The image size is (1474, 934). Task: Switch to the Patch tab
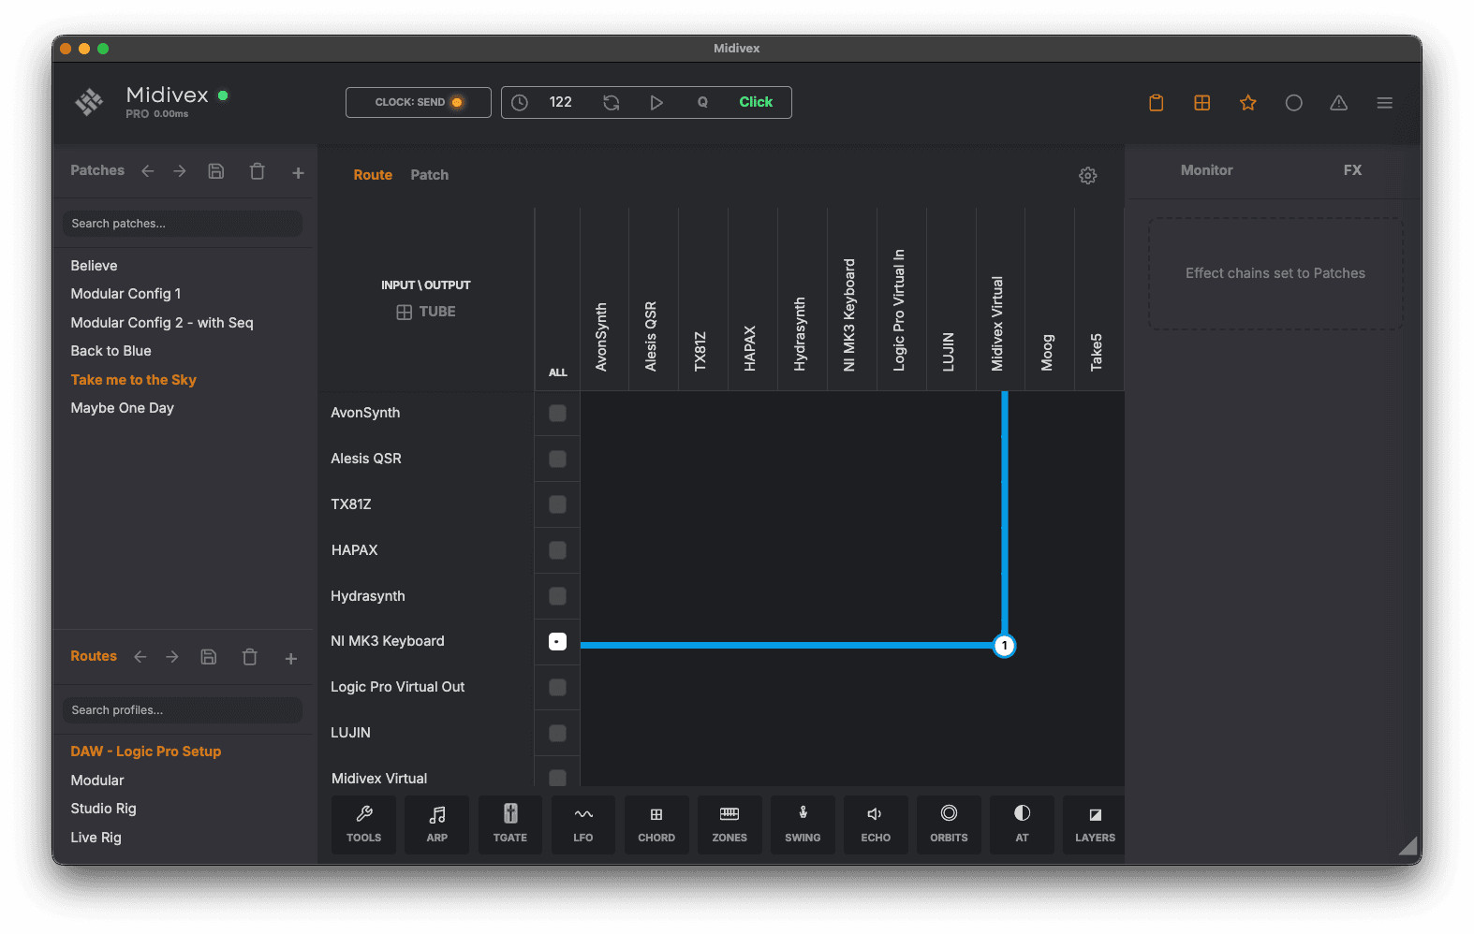pos(429,175)
